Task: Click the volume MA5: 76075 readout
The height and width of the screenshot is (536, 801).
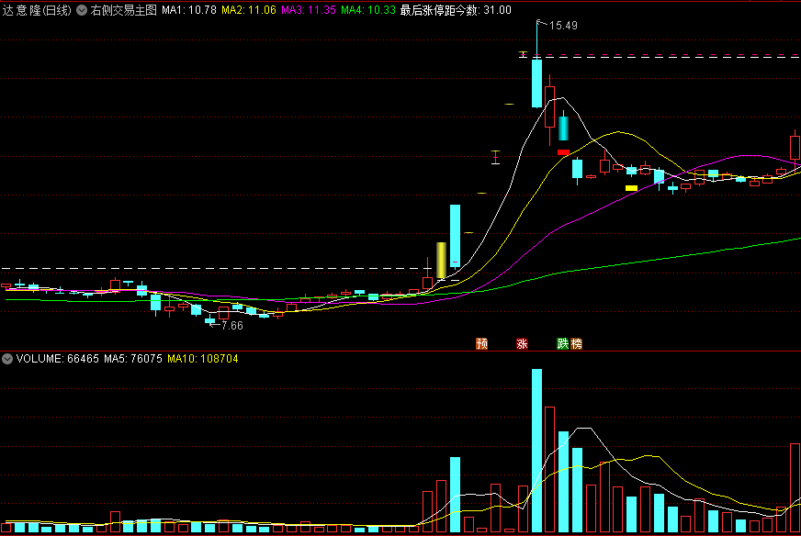Action: coord(133,359)
